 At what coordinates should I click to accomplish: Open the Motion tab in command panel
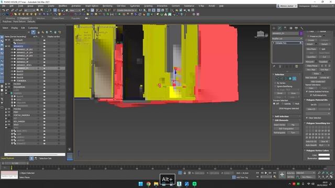291,28
